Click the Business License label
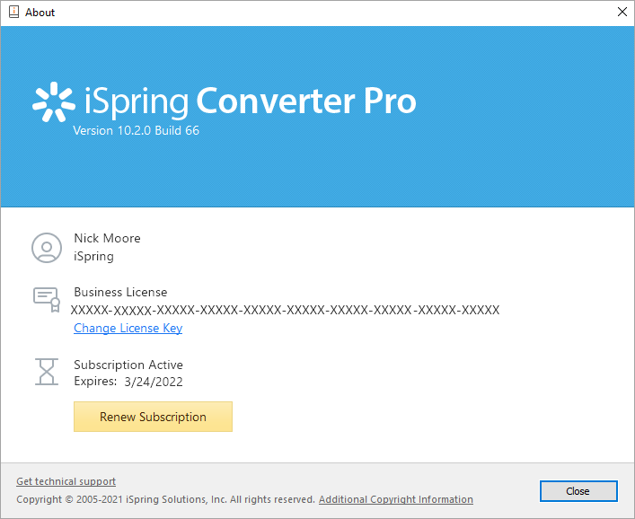Image resolution: width=635 pixels, height=519 pixels. (120, 292)
